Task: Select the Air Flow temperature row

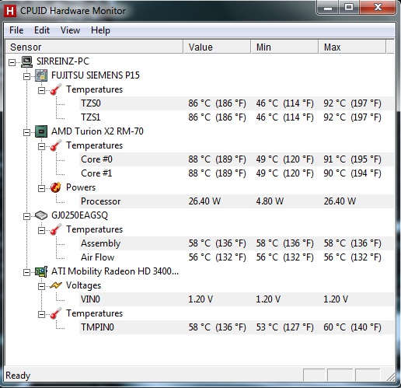Action: click(x=236, y=257)
